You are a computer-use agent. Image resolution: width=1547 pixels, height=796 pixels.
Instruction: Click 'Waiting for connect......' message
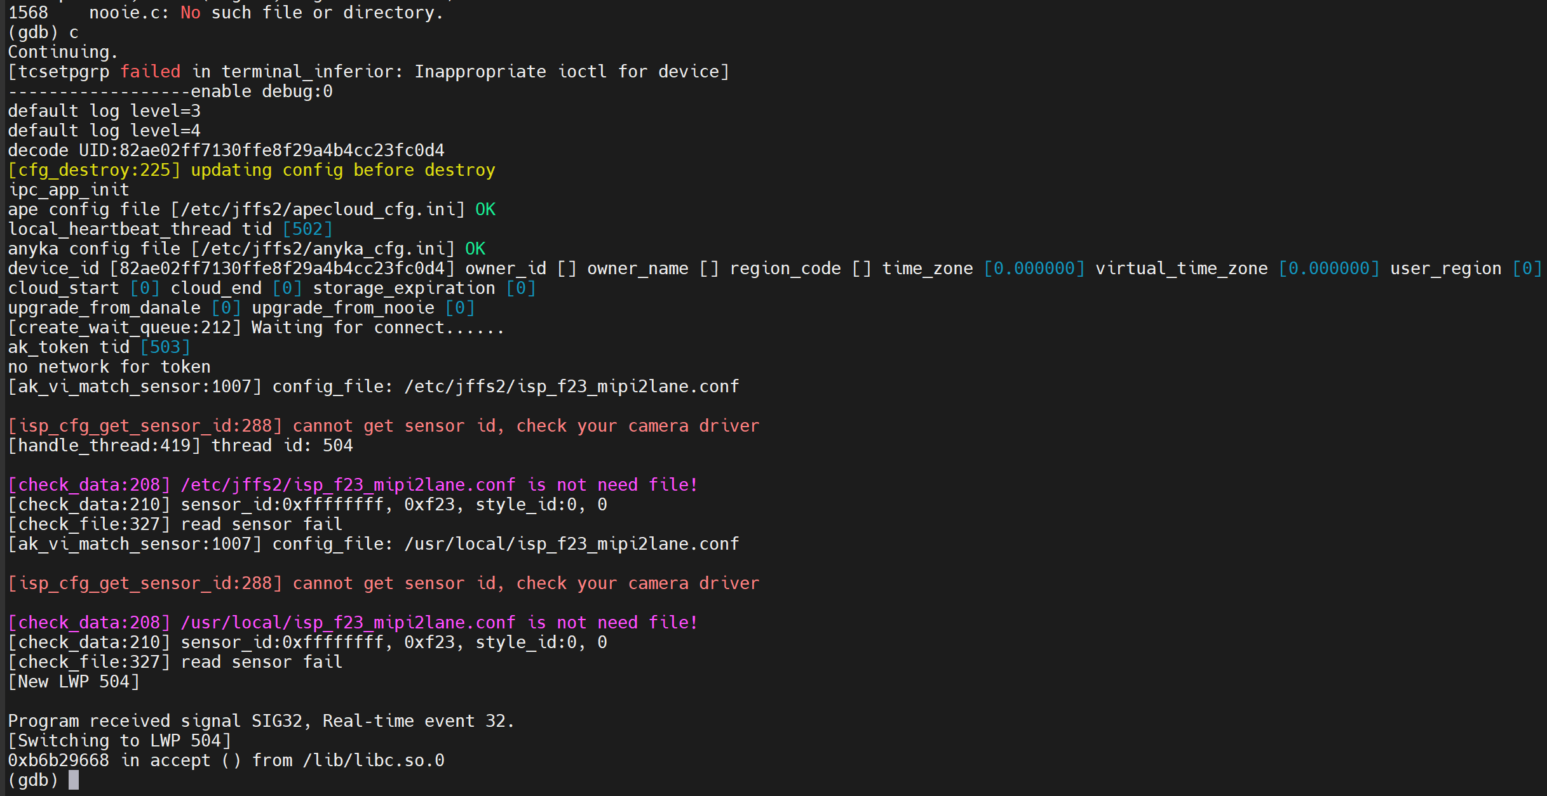click(378, 328)
